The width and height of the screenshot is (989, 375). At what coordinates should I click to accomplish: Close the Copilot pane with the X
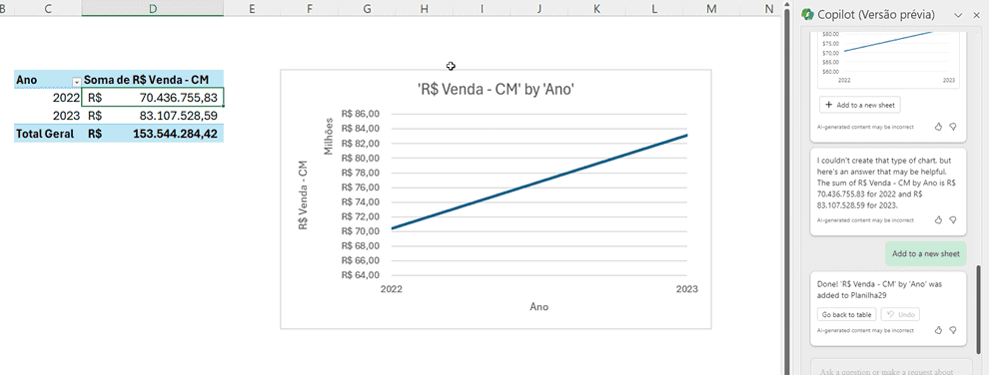point(974,15)
